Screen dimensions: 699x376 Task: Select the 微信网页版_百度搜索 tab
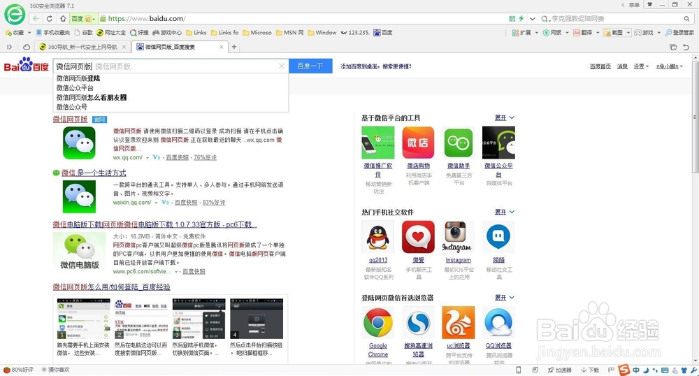coord(180,47)
